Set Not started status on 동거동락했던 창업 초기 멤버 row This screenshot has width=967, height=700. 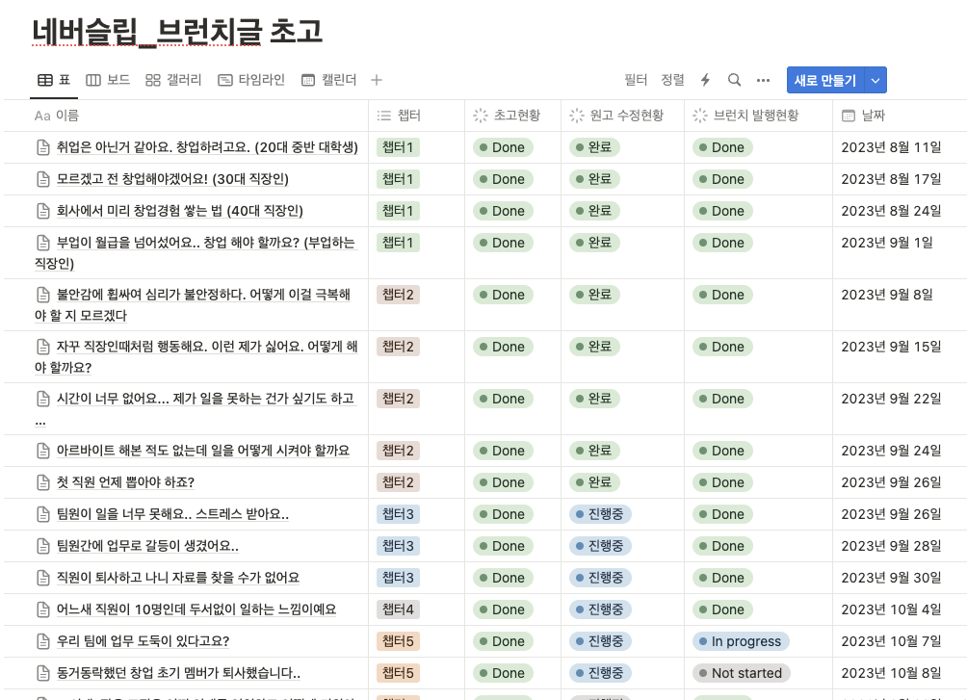[740, 672]
